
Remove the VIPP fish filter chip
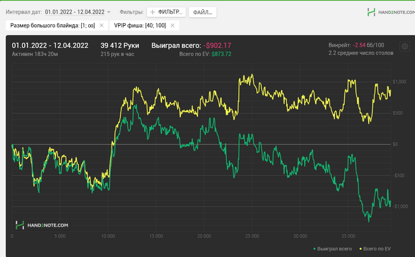tap(173, 26)
